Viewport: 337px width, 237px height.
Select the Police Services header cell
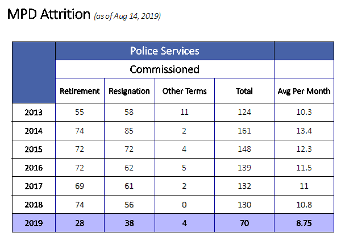pos(165,51)
